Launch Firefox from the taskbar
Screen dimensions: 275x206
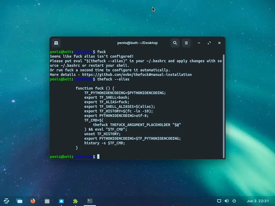[33, 201]
